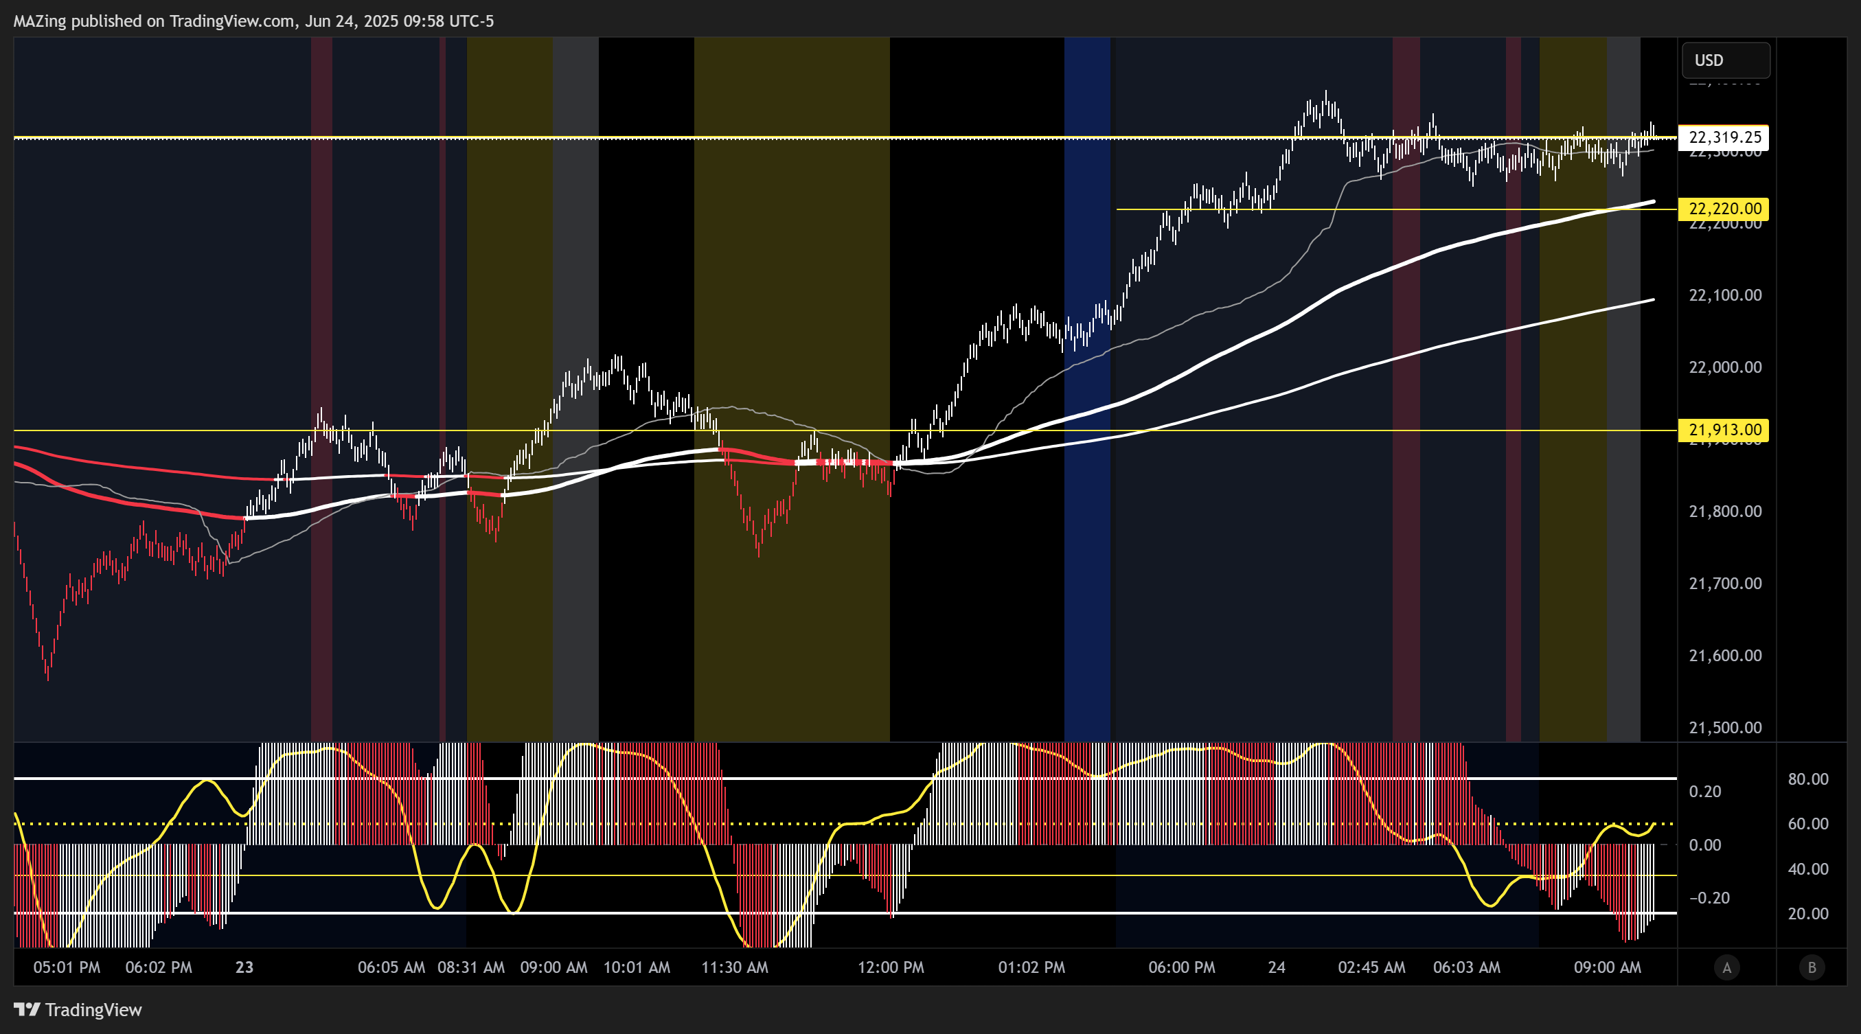Click the 22,000.00 price axis value

1725,367
